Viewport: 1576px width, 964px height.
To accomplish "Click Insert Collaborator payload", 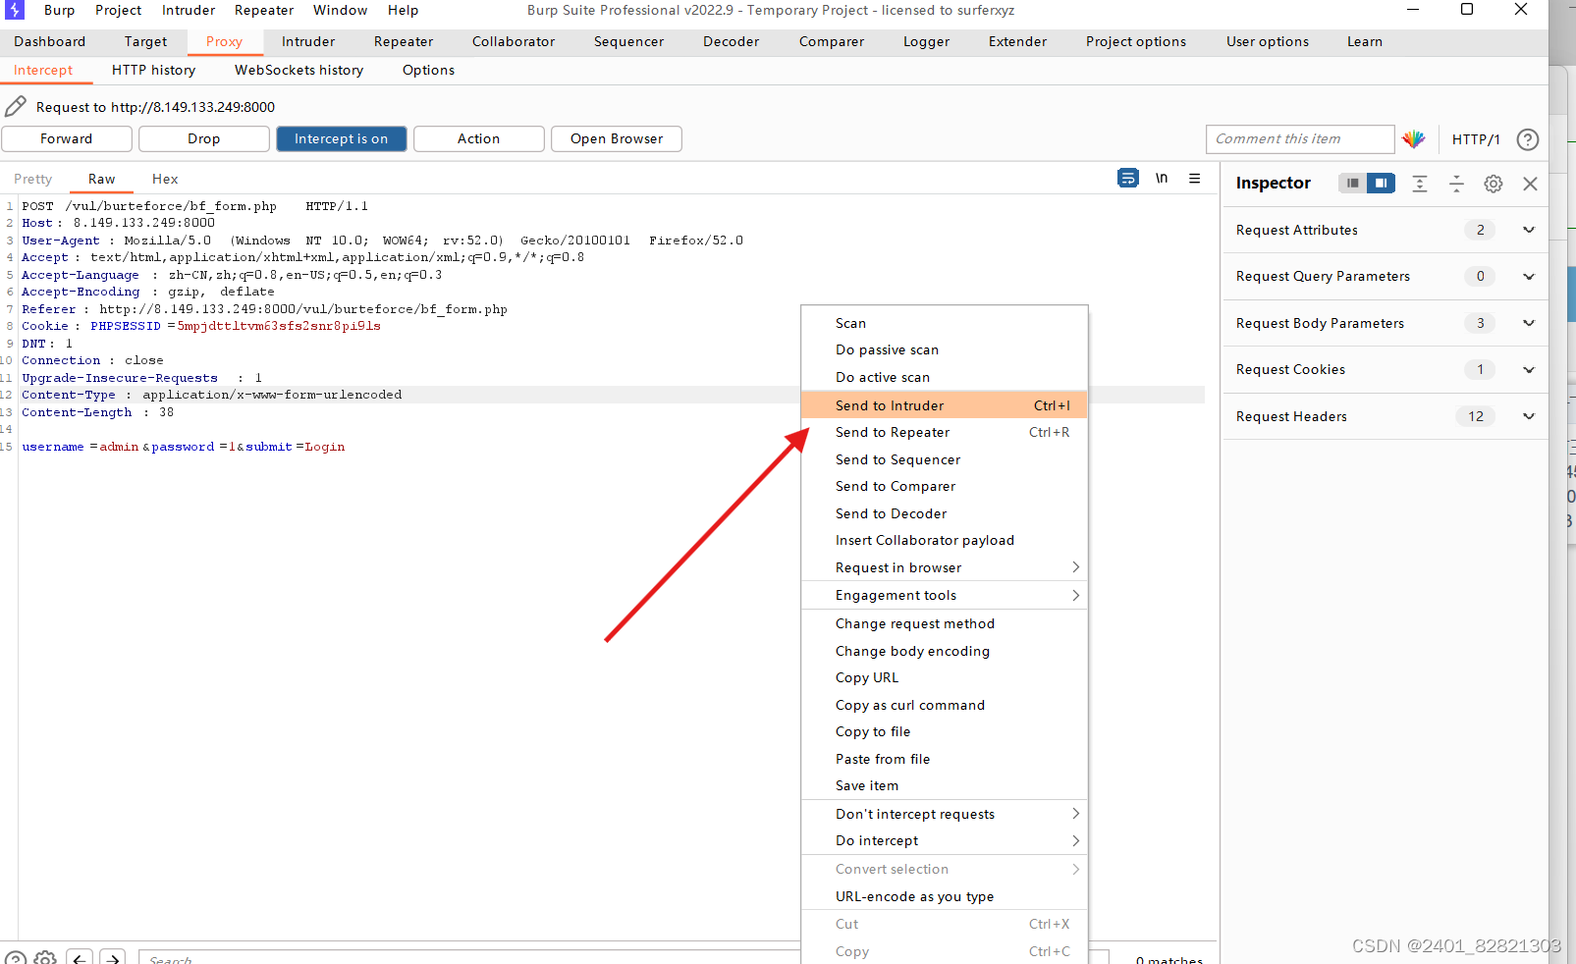I will 945,540.
